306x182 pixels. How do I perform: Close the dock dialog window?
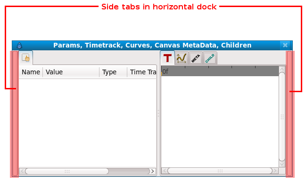pos(285,45)
